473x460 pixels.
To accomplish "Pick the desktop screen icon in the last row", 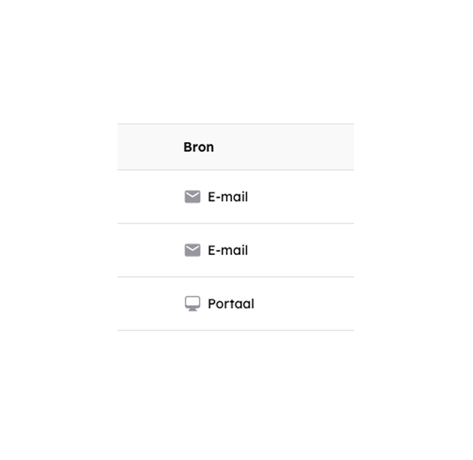I will [192, 304].
